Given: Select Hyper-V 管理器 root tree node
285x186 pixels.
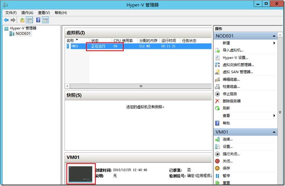Looking at the screenshot, I should tap(23, 28).
